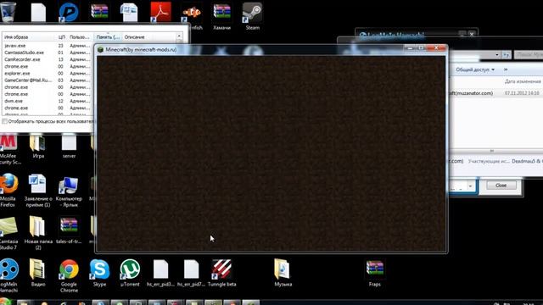Click the Minecraft window title bar
This screenshot has height=305, width=543.
point(249,49)
